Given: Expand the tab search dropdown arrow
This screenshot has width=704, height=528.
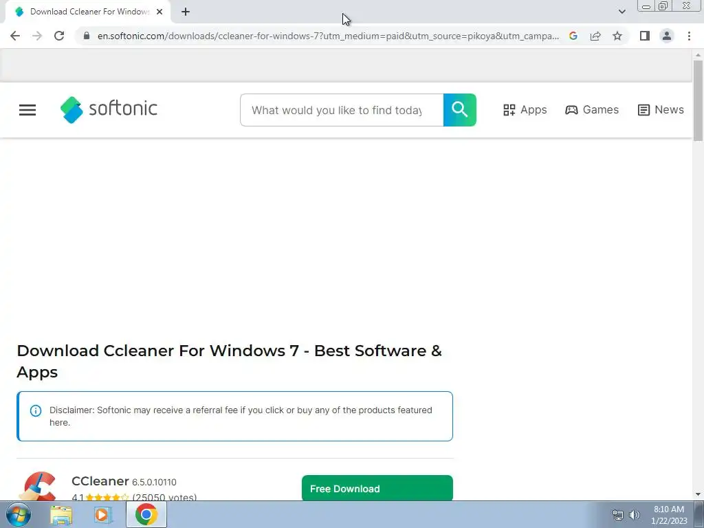Looking at the screenshot, I should tap(621, 12).
